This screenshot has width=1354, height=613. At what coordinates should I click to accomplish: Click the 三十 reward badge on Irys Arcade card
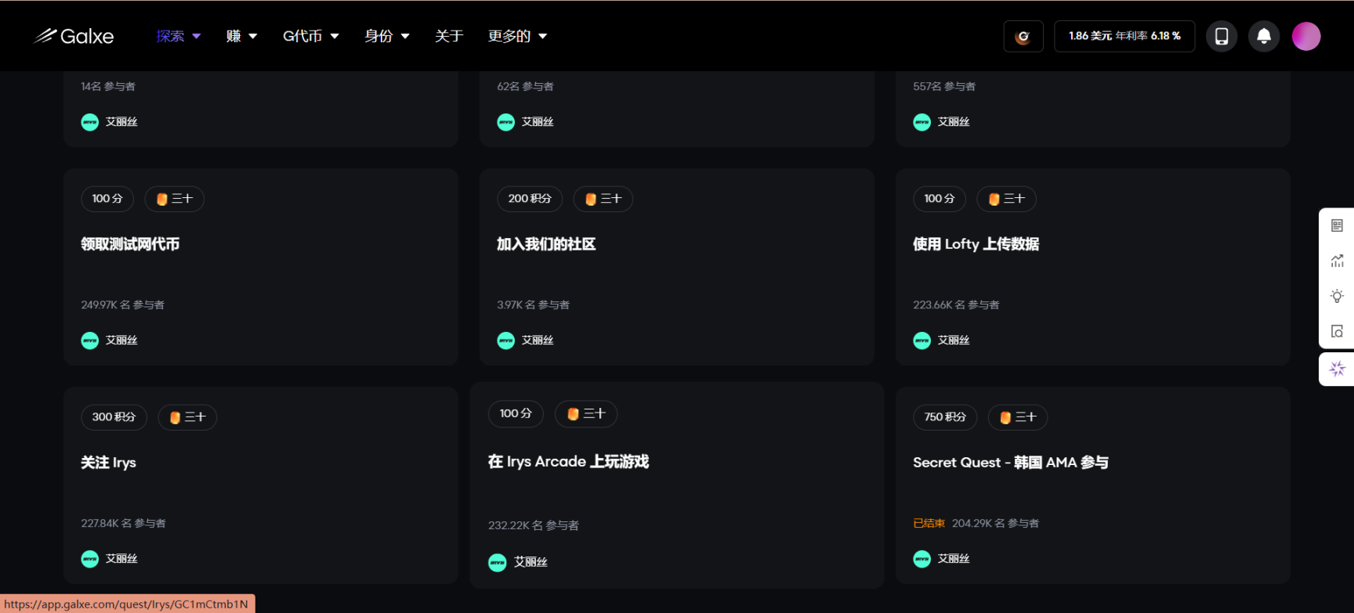tap(586, 413)
